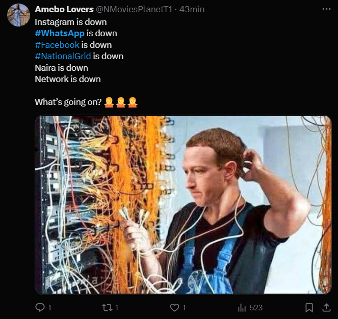Like the post with the heart icon
This screenshot has height=319, width=338.
click(174, 307)
